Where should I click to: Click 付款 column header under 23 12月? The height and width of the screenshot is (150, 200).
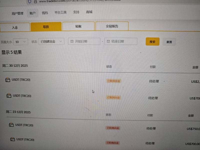point(150,115)
